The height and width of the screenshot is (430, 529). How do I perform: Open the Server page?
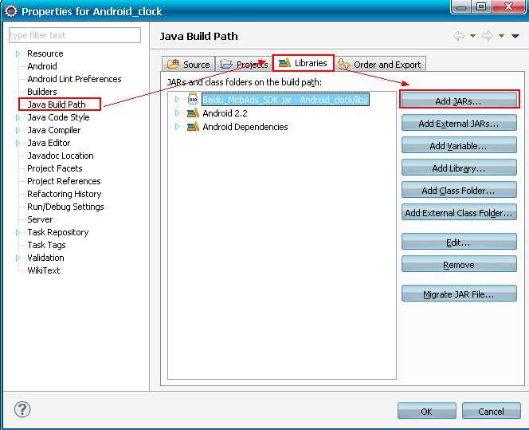[x=40, y=219]
